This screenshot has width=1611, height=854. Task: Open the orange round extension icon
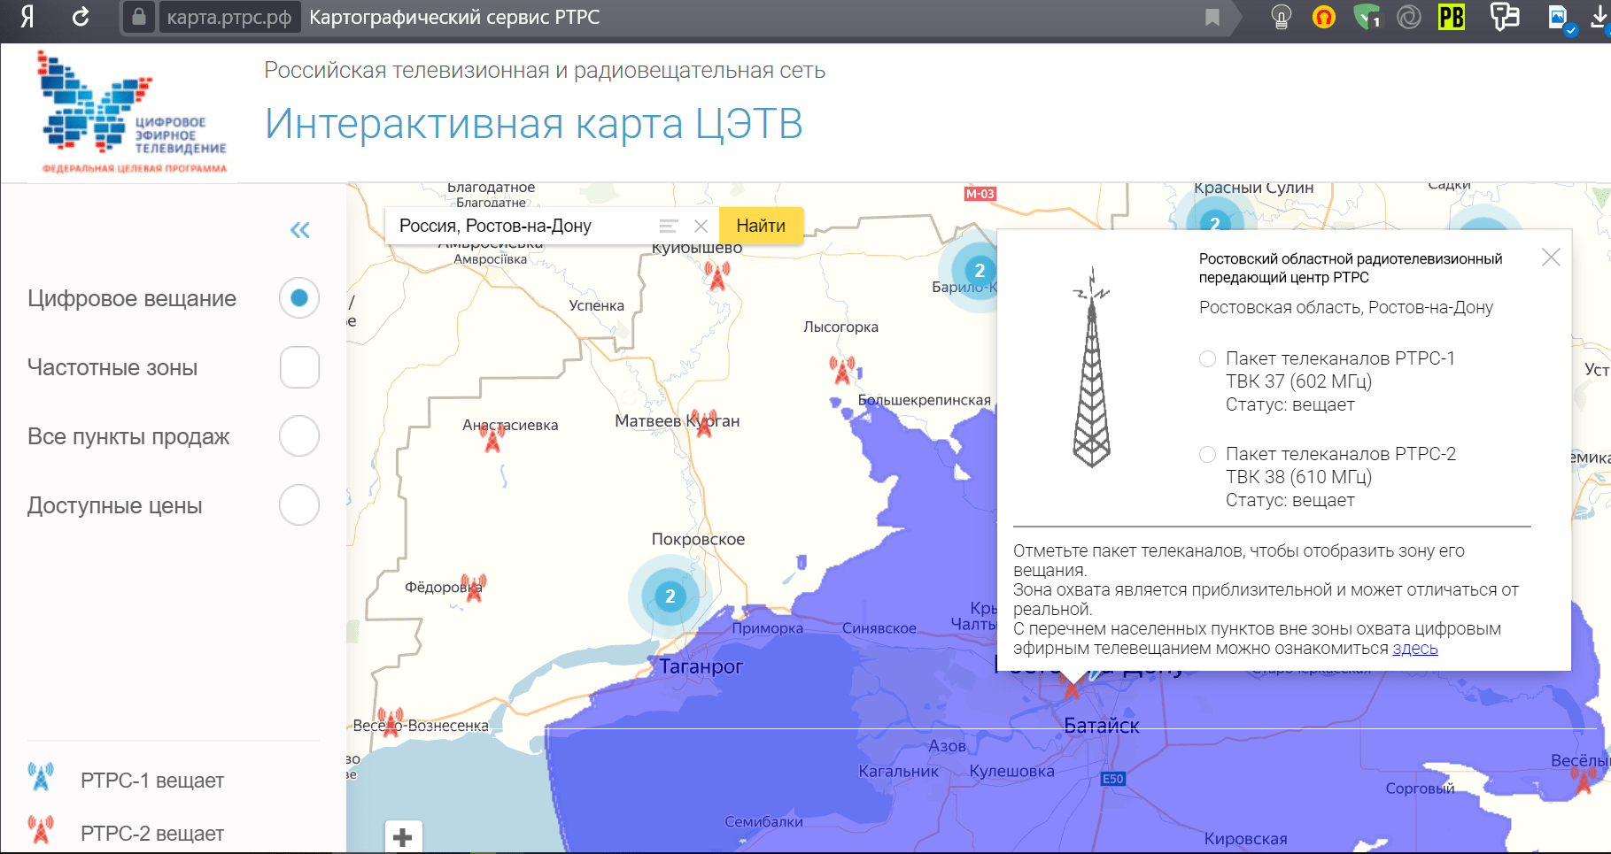click(1324, 17)
